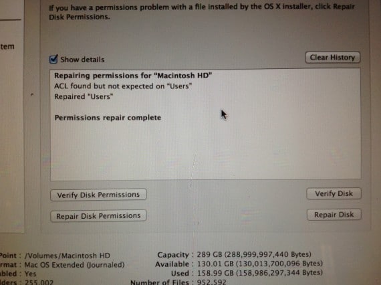Select the 'Repairing permissions for Macintosh HD' log line
The width and height of the screenshot is (381, 285).
(133, 76)
